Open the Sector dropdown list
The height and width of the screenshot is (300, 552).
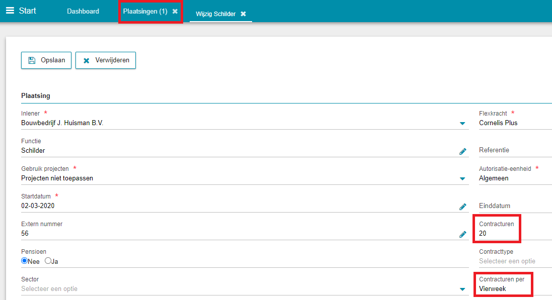pyautogui.click(x=462, y=289)
